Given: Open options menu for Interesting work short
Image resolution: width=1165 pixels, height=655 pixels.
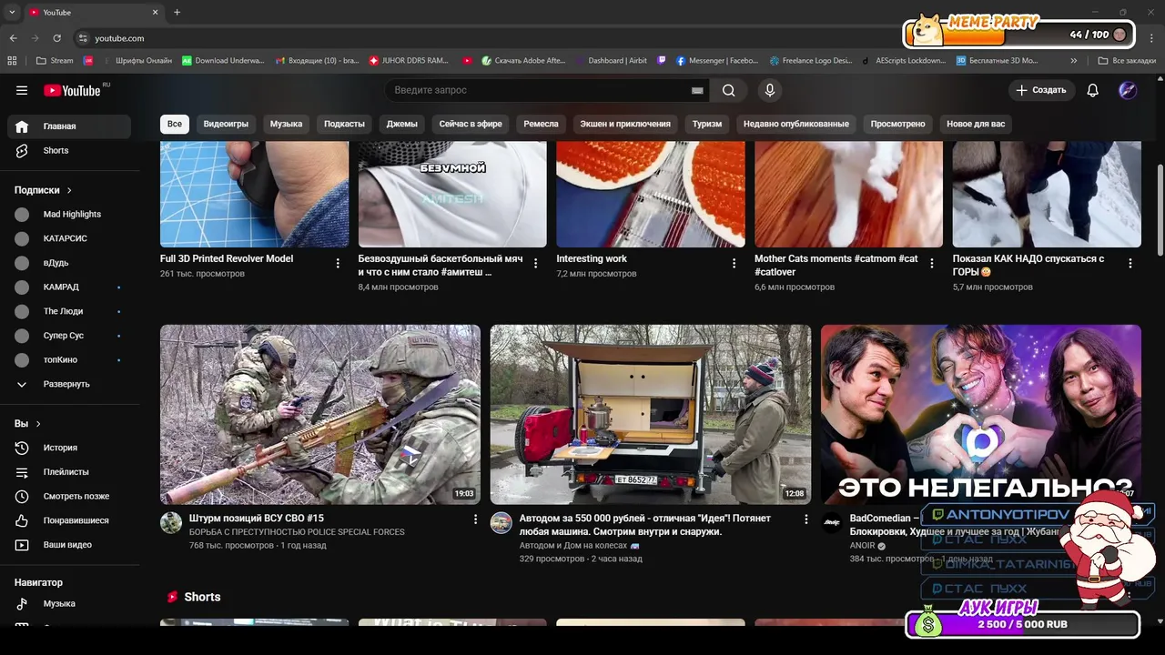Looking at the screenshot, I should pos(734,263).
